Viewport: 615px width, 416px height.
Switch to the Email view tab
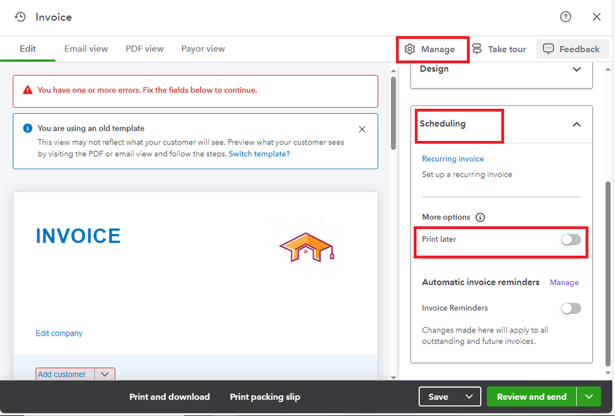pos(86,49)
